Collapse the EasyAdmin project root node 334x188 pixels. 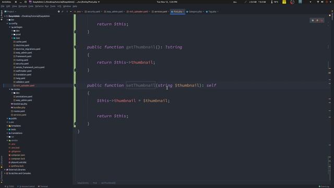click(x=5, y=16)
